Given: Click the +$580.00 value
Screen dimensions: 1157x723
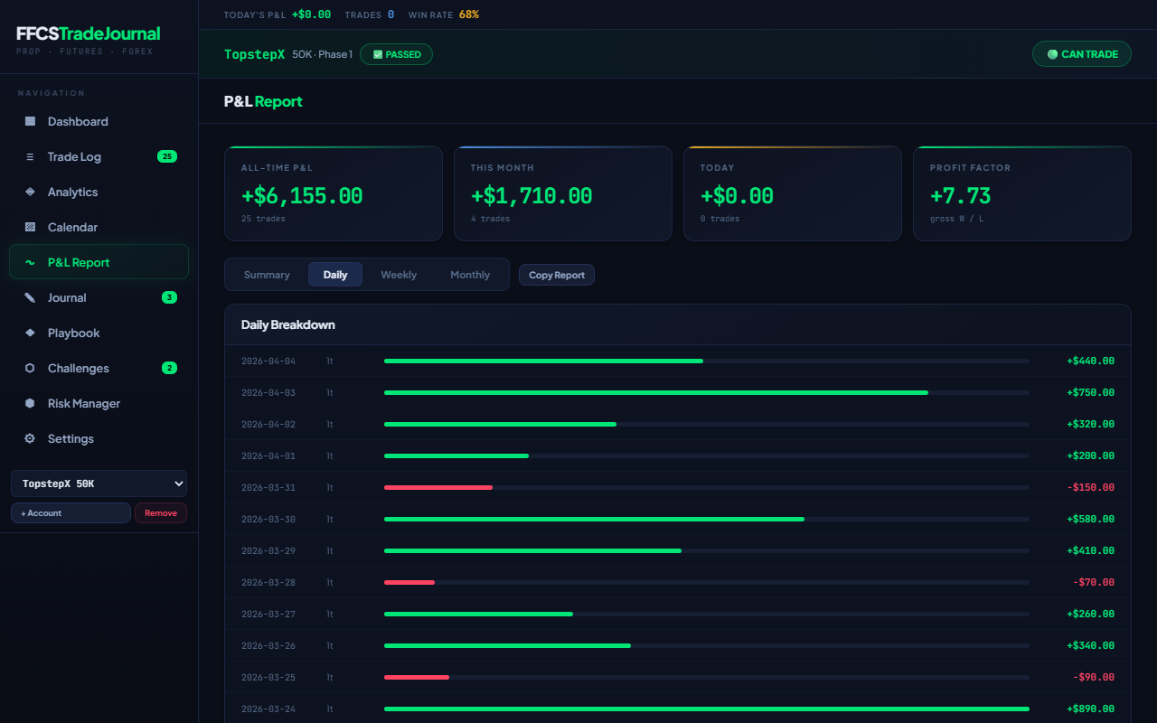Looking at the screenshot, I should (1090, 519).
